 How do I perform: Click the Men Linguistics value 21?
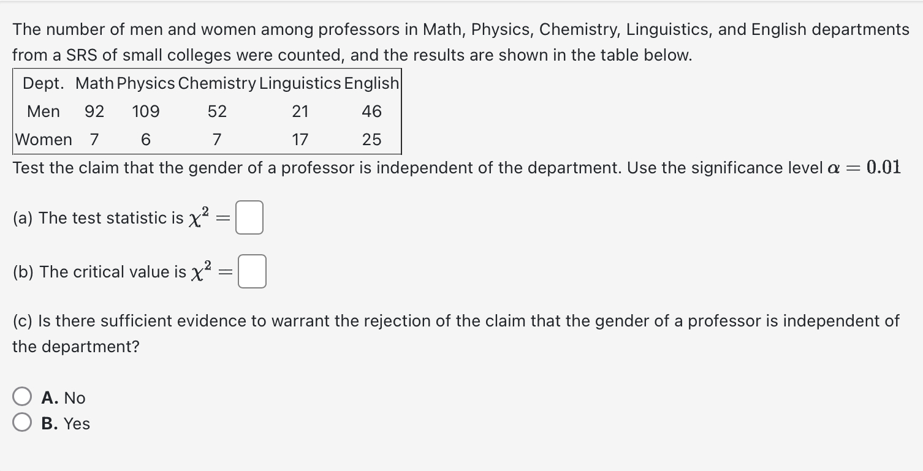pyautogui.click(x=300, y=111)
